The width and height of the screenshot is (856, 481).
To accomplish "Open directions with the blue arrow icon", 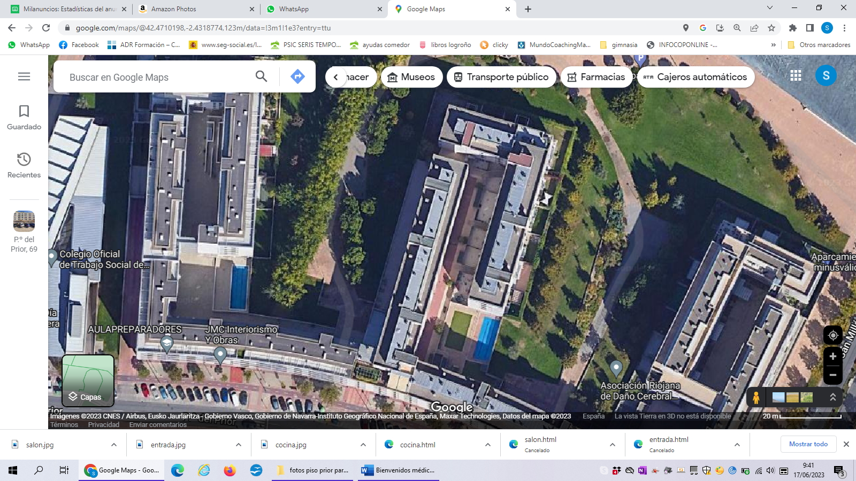I will [x=297, y=76].
